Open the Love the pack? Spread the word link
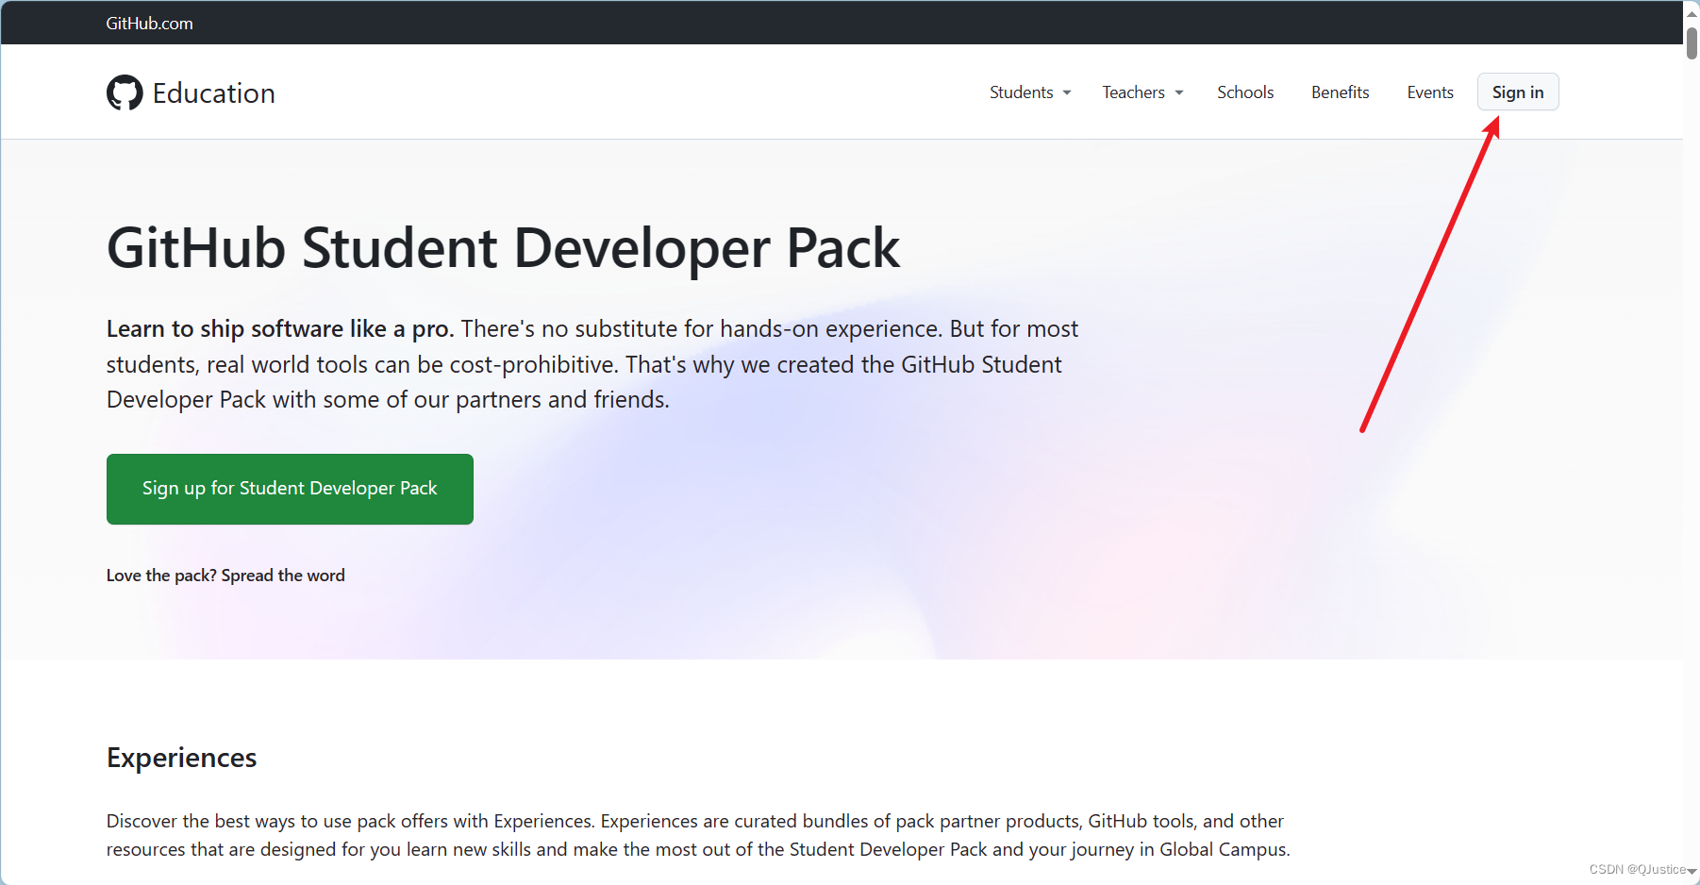 (225, 575)
